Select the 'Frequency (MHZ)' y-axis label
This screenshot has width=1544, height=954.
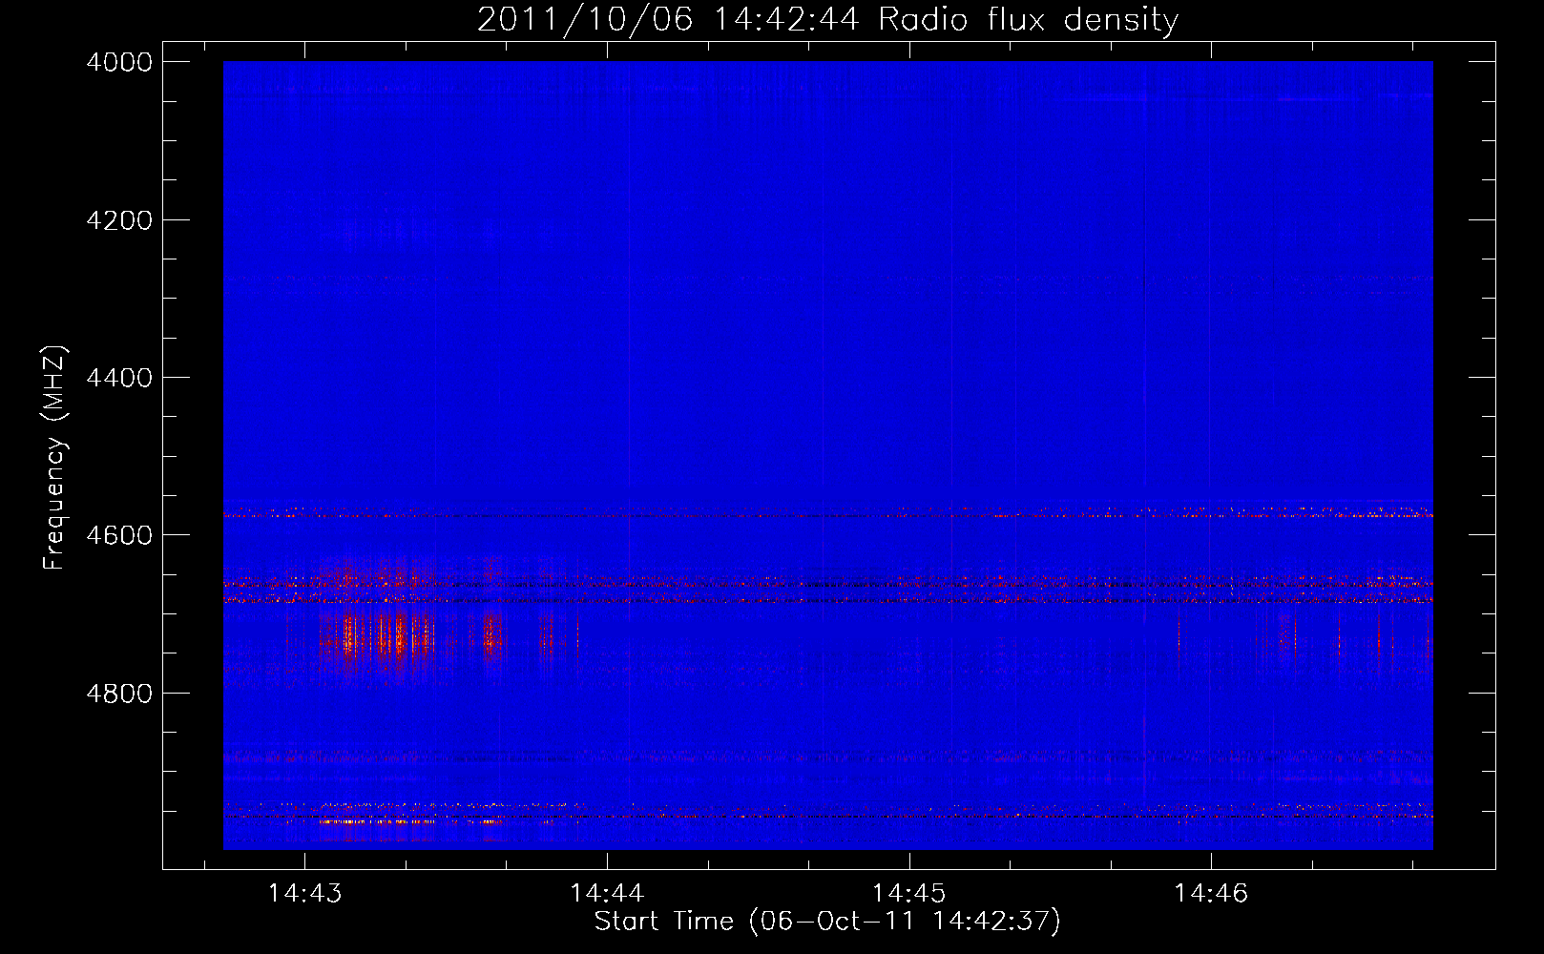click(x=54, y=458)
